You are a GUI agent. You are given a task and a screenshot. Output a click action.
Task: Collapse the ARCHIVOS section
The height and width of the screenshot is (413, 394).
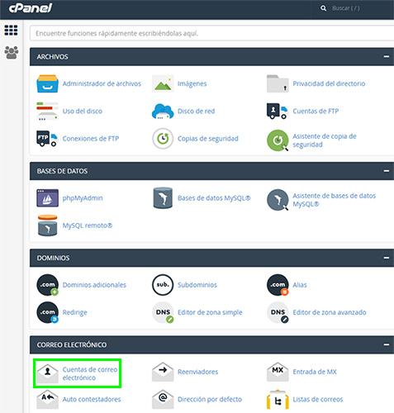[387, 56]
